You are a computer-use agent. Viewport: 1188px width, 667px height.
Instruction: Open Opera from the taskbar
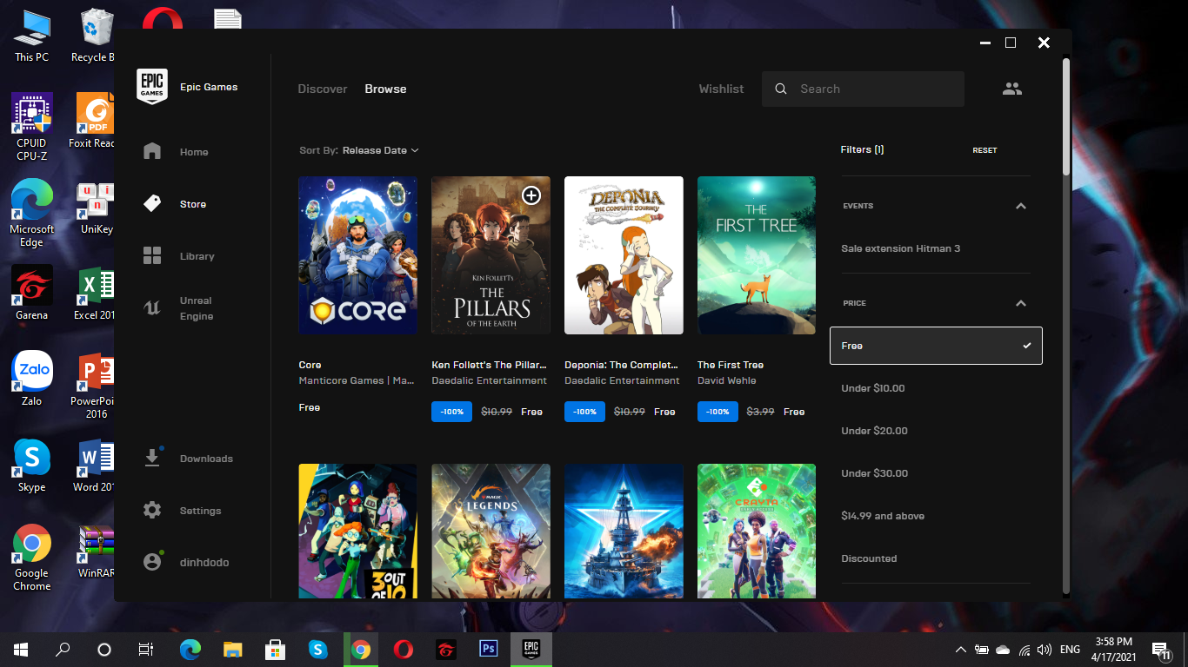403,649
